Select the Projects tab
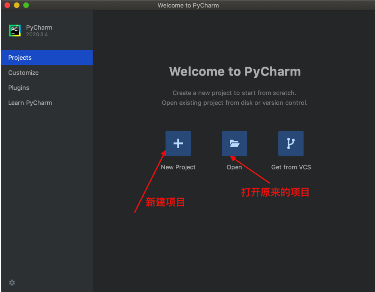 [x=47, y=57]
